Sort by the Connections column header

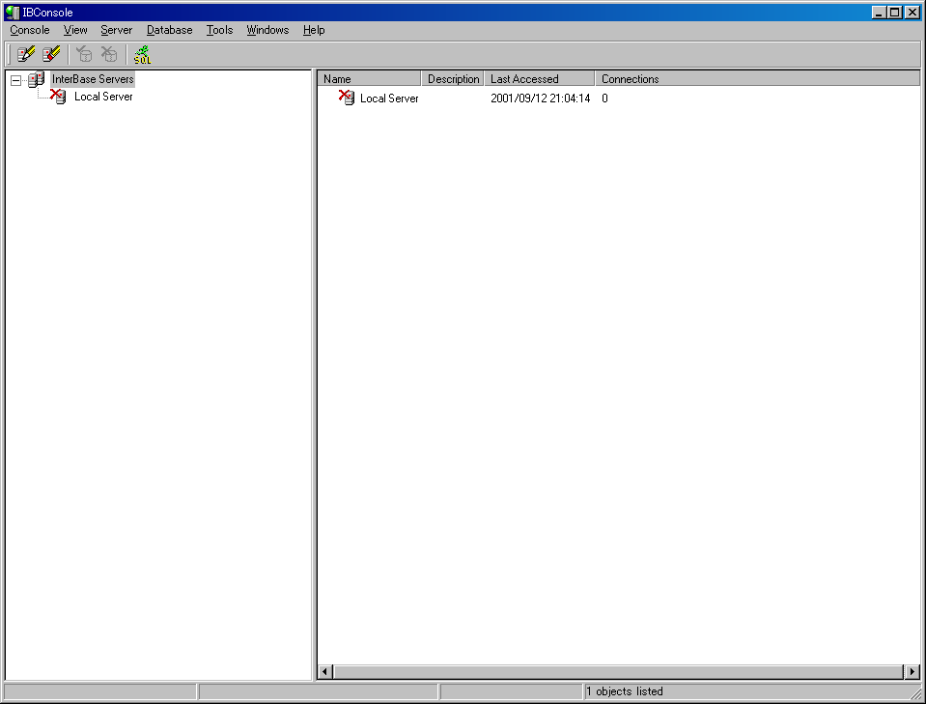(x=757, y=78)
